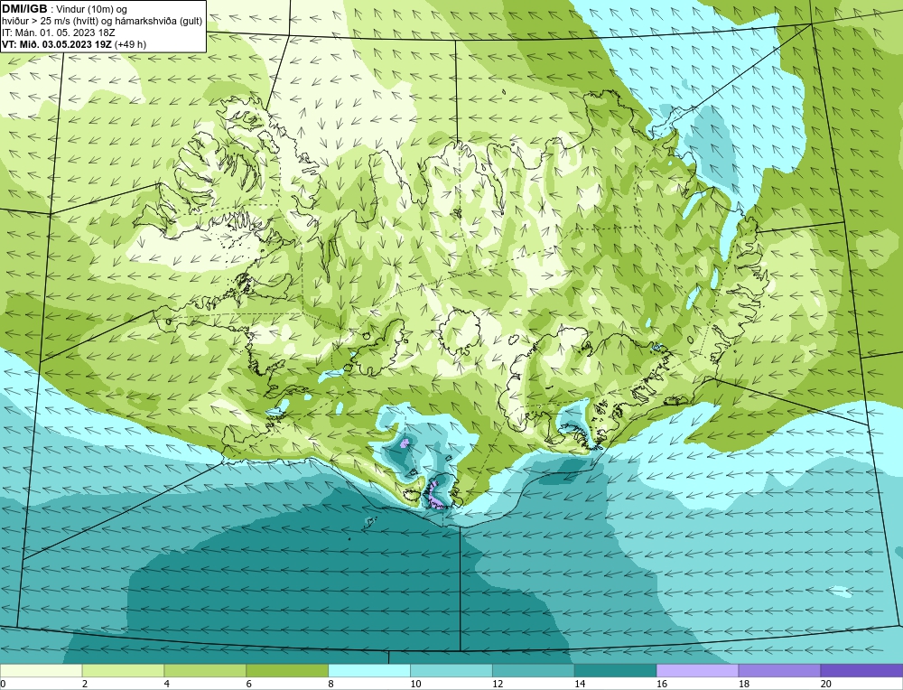Click the IT: Mán. 01. 05. 2023 18Z line
Image resolution: width=903 pixels, height=690 pixels.
58,33
